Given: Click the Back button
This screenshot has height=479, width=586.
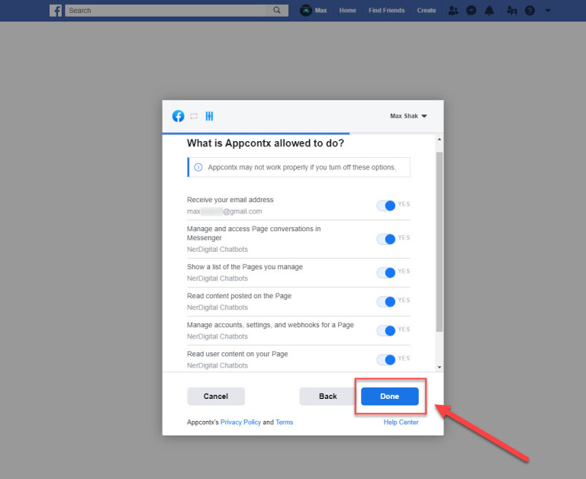Looking at the screenshot, I should (x=327, y=396).
